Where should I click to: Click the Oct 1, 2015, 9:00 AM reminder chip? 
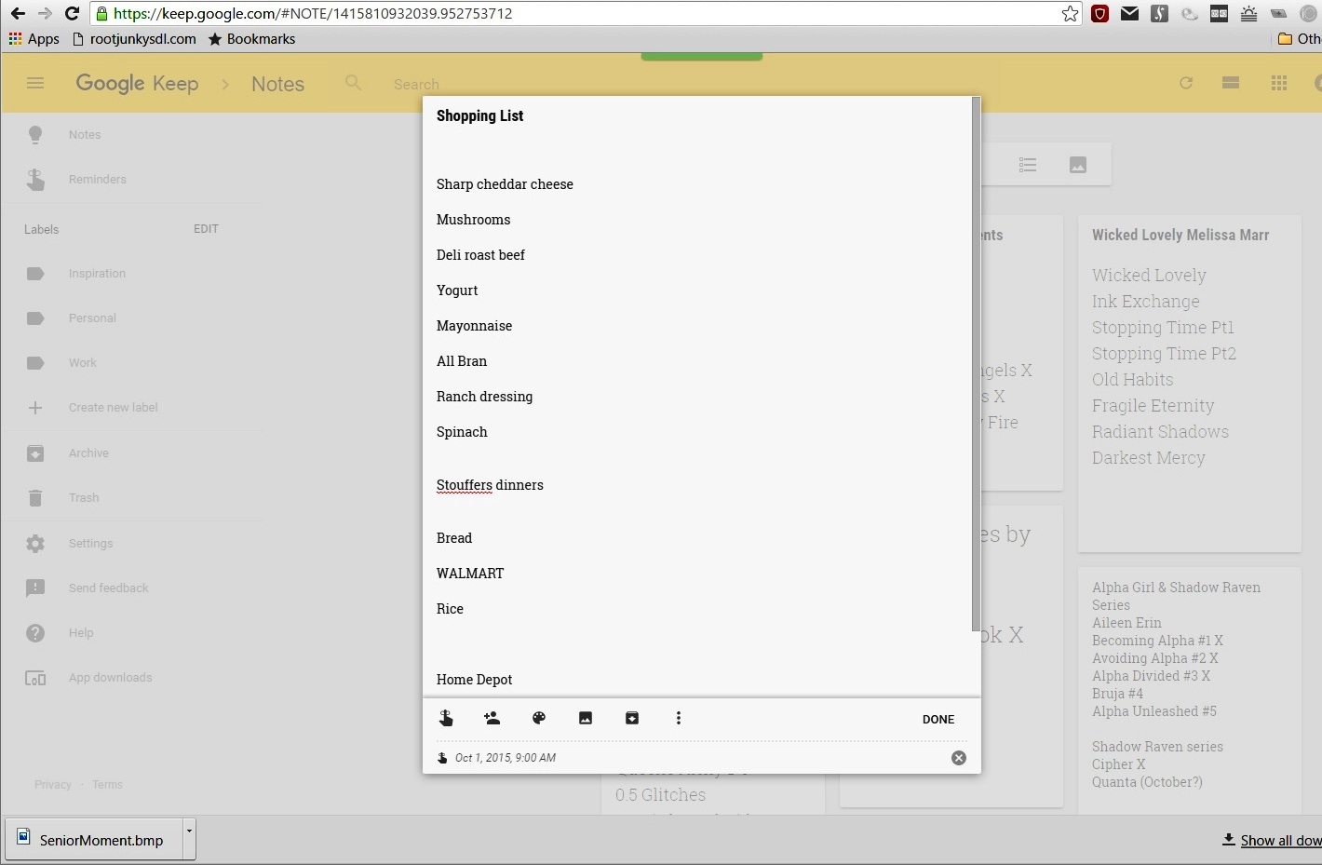point(497,758)
